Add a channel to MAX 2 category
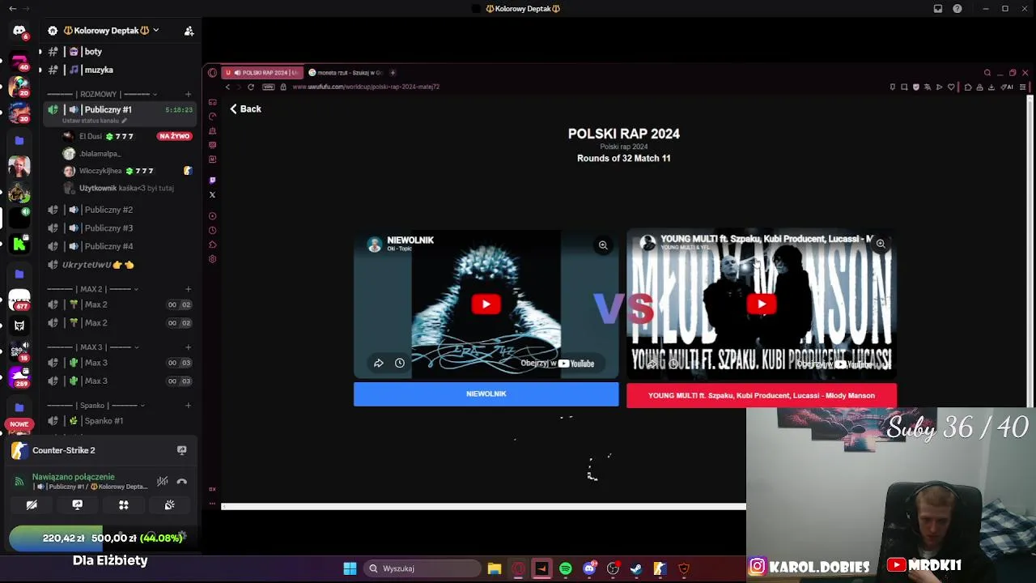This screenshot has height=583, width=1036. click(189, 289)
